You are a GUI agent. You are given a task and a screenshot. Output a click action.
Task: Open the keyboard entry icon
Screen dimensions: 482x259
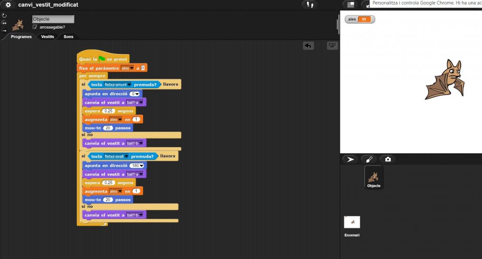[x=332, y=46]
